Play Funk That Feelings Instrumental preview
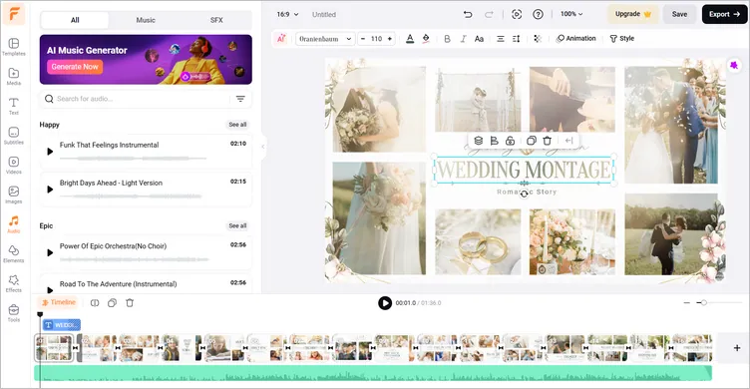Viewport: 750px width, 389px height. pos(50,152)
